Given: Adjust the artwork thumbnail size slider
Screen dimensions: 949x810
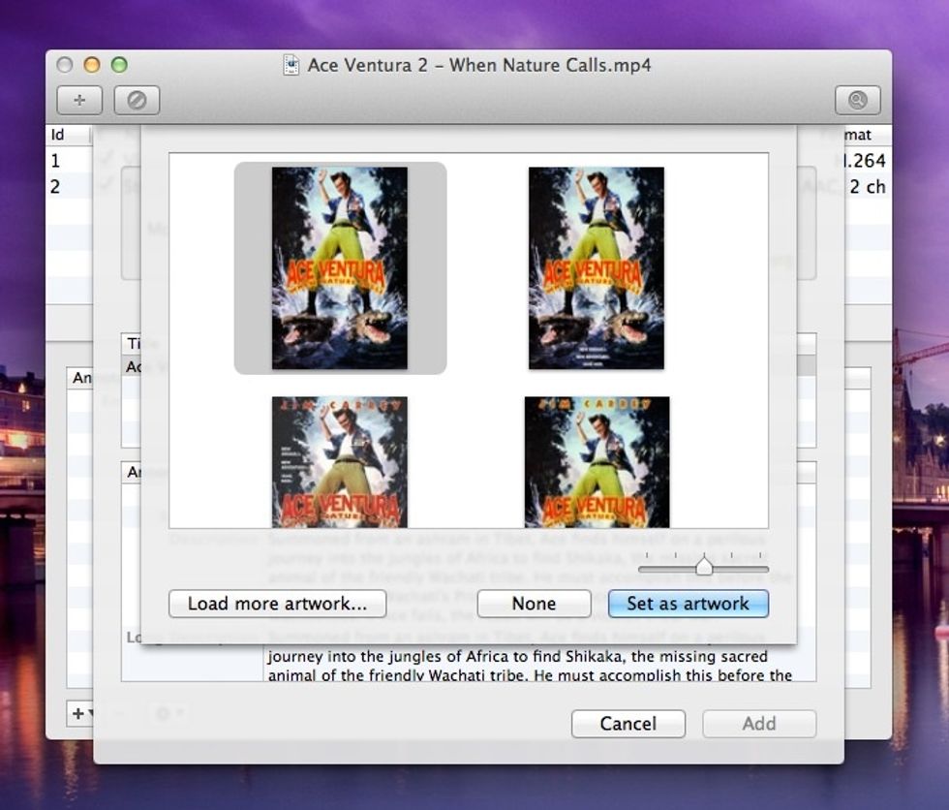Looking at the screenshot, I should (704, 567).
